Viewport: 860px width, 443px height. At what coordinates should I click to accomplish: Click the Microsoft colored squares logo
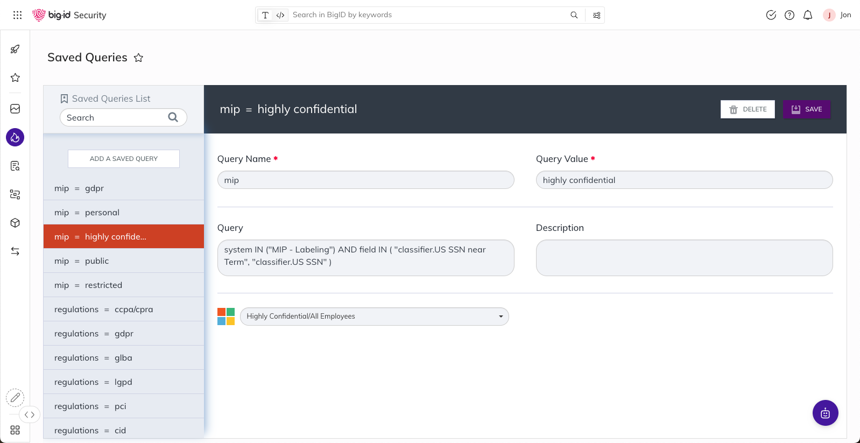226,317
